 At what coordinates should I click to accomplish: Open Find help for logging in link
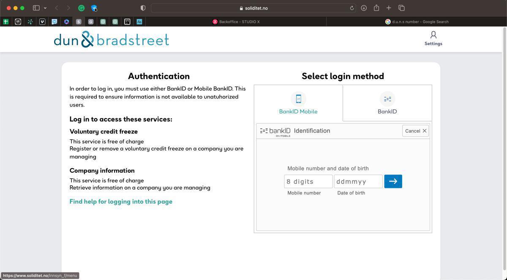pyautogui.click(x=121, y=201)
